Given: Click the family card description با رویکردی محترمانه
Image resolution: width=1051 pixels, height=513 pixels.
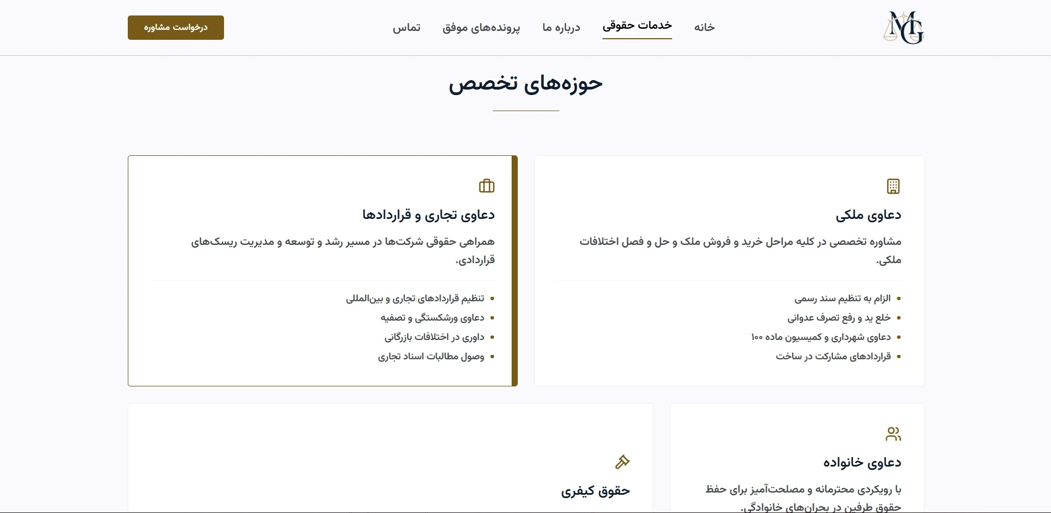Looking at the screenshot, I should pos(803,498).
